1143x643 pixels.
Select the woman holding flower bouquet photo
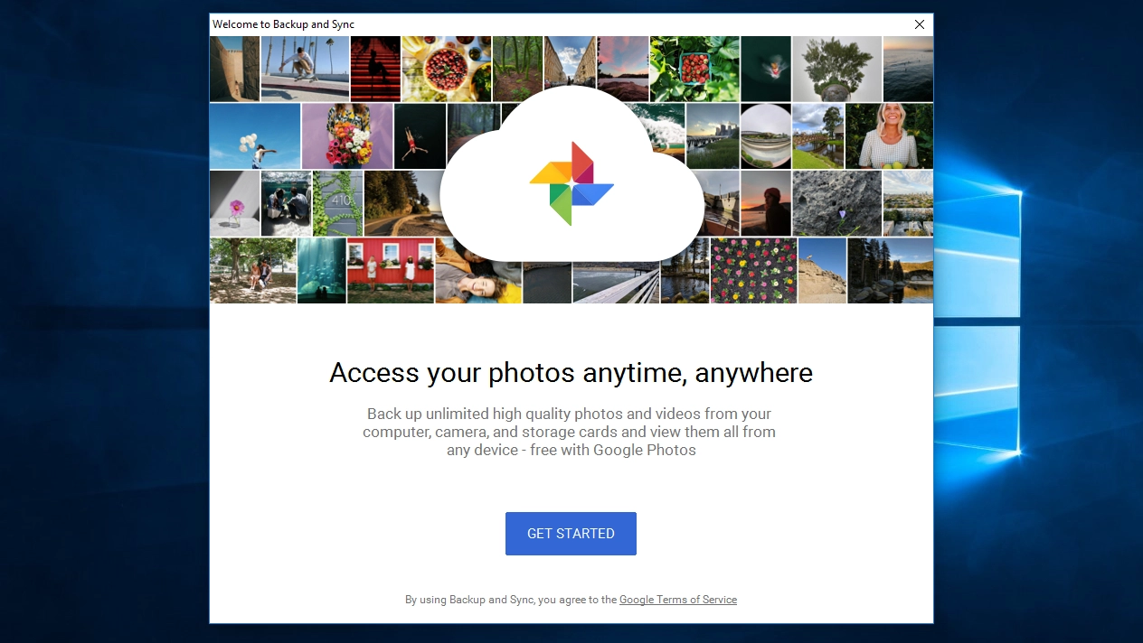pyautogui.click(x=347, y=136)
